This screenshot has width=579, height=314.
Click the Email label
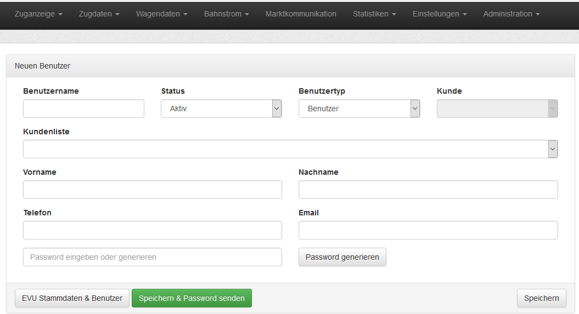pos(308,213)
